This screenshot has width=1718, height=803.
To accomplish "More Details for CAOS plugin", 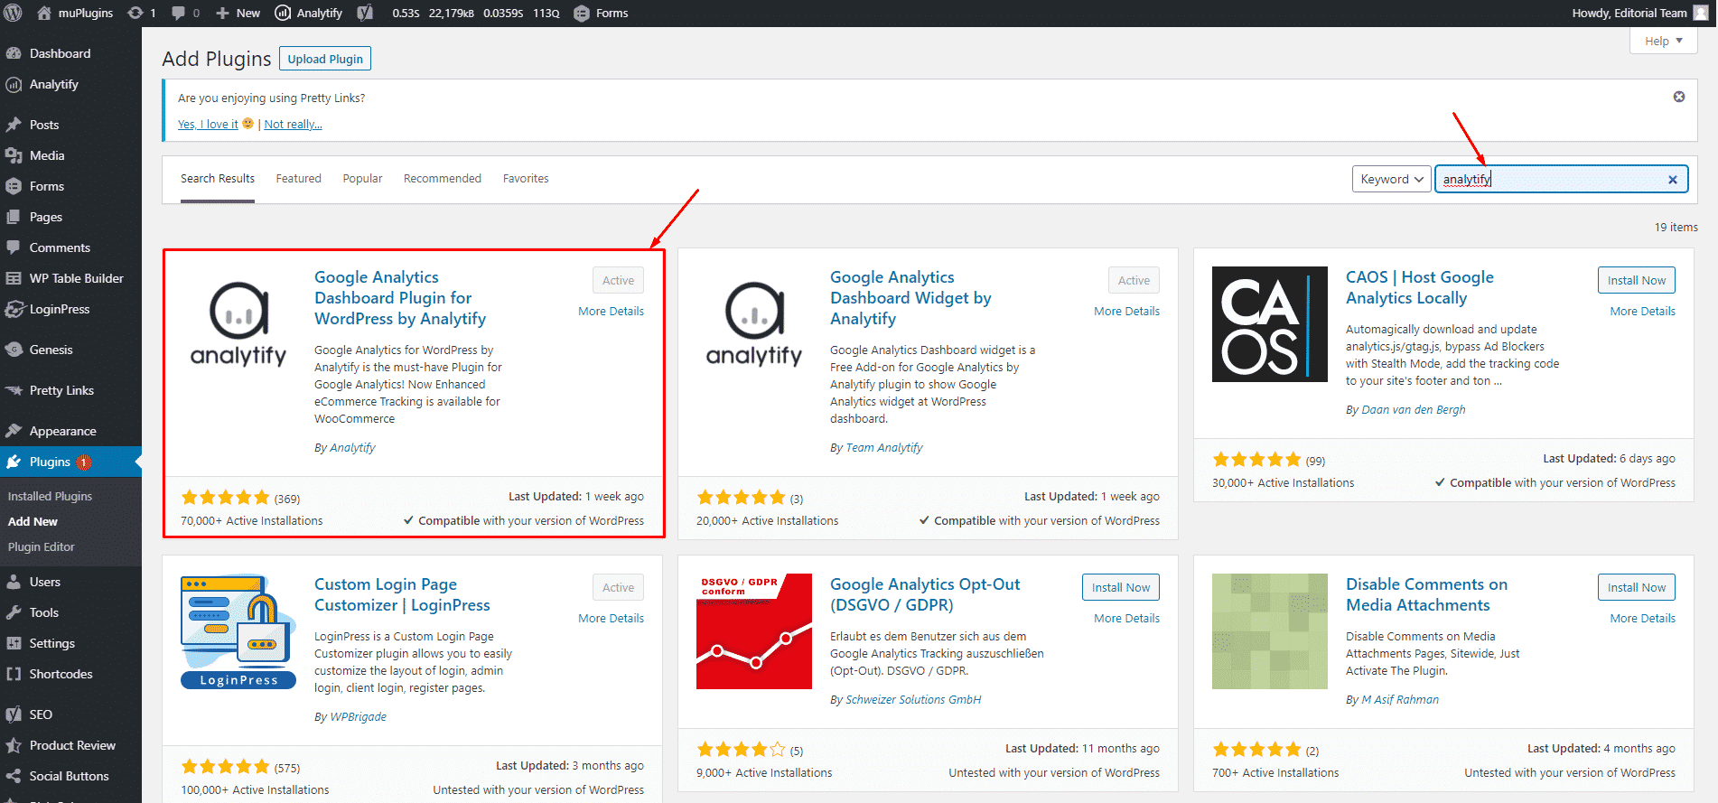I will click(x=1642, y=311).
